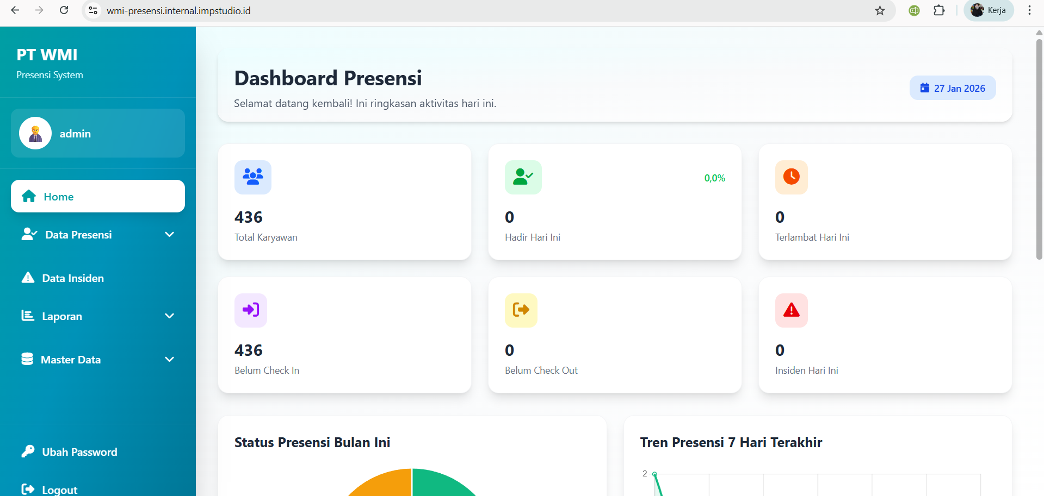The width and height of the screenshot is (1044, 496).
Task: Open the Ubah Password link
Action: click(79, 452)
